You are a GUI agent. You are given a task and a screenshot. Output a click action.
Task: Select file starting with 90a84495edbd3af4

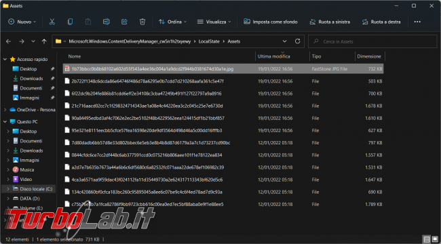[223, 118]
